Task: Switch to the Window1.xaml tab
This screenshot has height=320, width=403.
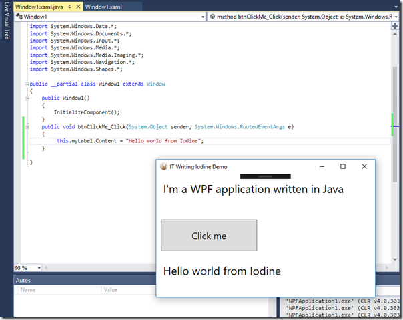Action: pos(103,7)
